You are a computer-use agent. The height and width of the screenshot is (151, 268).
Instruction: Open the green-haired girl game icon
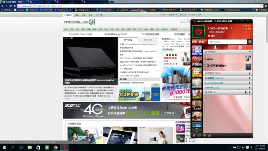point(197,72)
